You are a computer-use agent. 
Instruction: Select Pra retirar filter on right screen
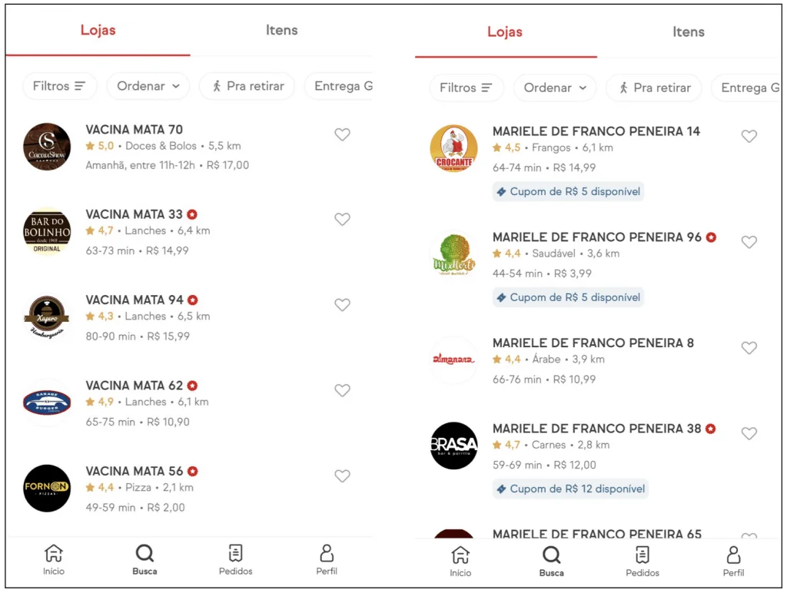655,88
